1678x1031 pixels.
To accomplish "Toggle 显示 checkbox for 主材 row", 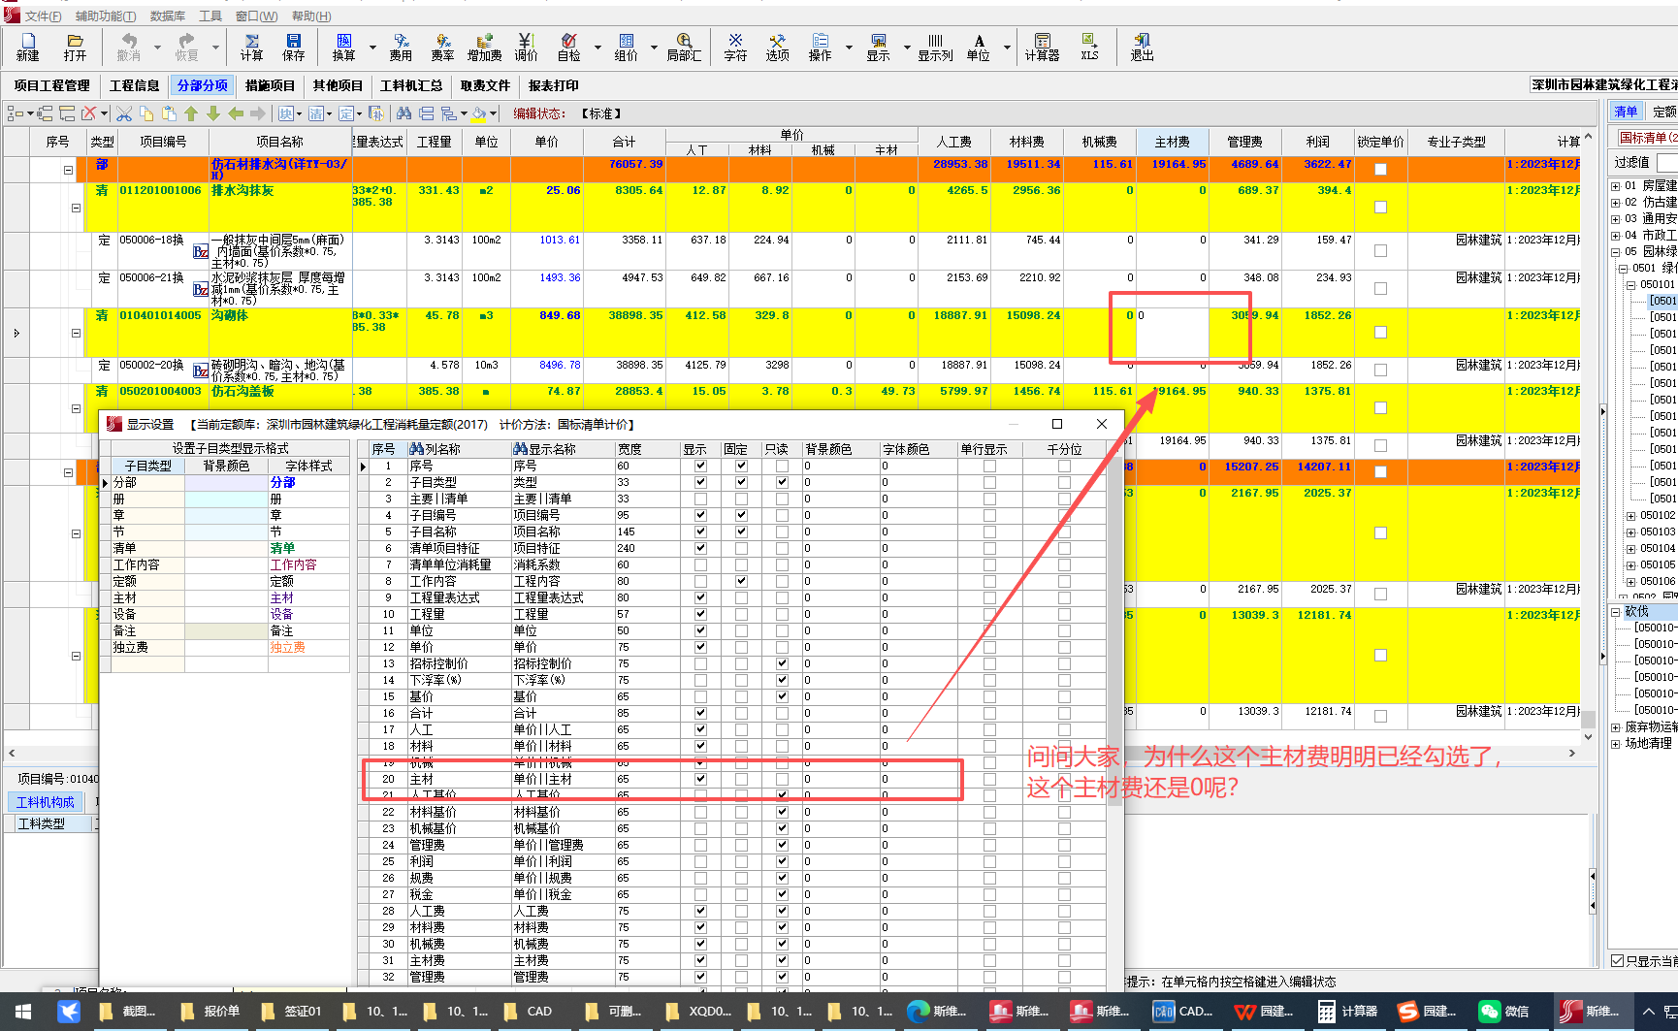I will (x=700, y=779).
